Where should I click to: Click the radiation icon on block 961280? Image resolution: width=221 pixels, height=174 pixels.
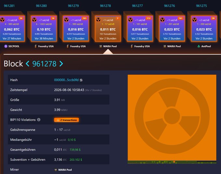34,20
